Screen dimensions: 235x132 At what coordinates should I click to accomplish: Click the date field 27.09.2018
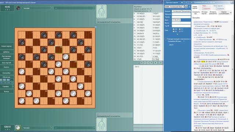pos(176,20)
